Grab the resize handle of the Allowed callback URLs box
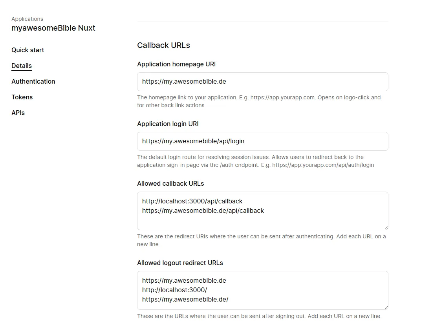This screenshot has width=432, height=331. click(x=386, y=228)
